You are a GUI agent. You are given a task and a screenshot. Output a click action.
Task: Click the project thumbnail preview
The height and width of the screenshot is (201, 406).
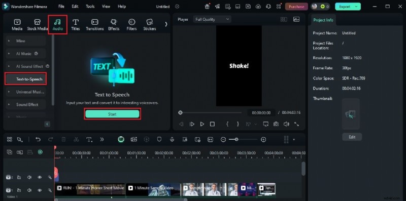click(351, 114)
